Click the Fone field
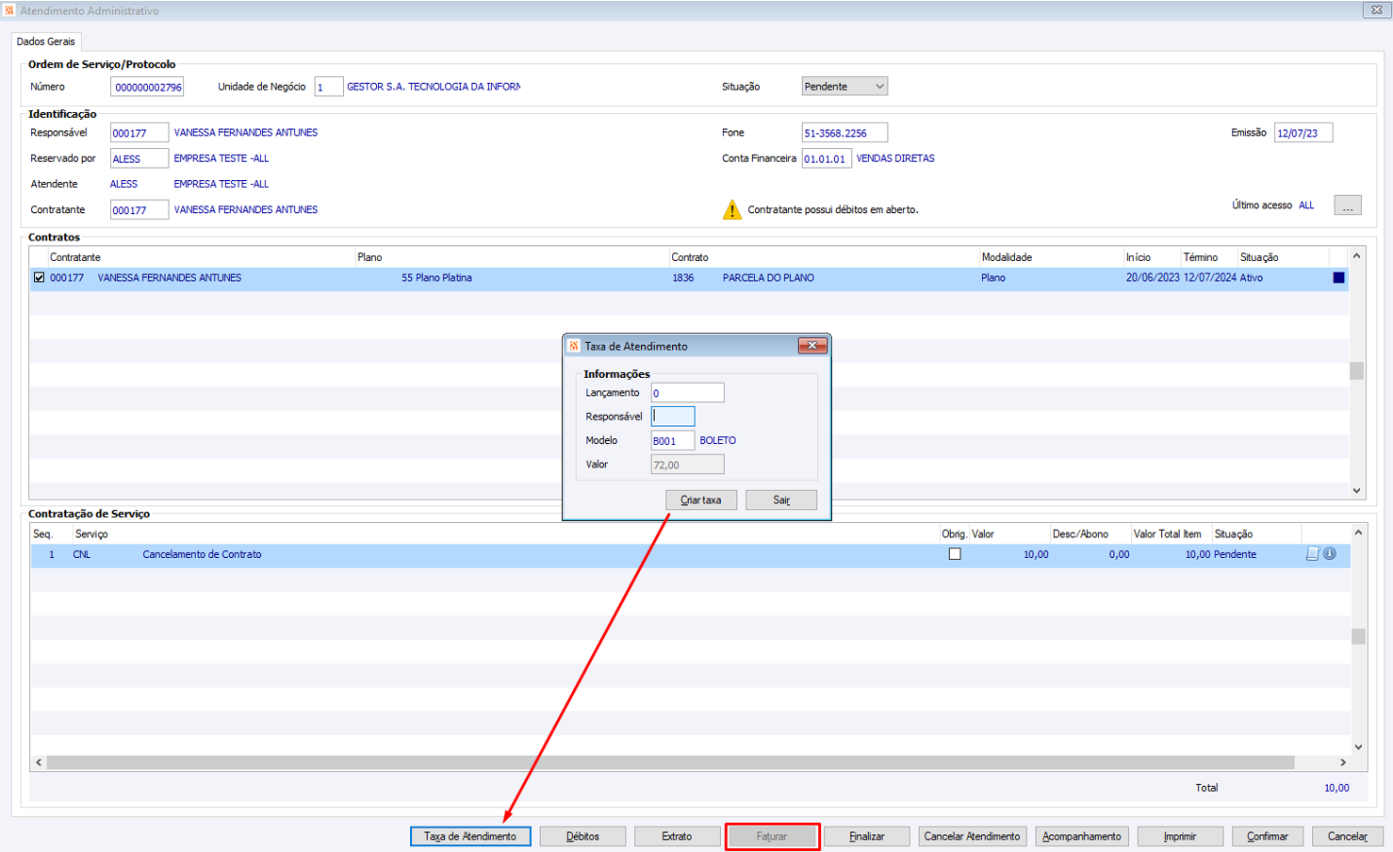 click(844, 133)
